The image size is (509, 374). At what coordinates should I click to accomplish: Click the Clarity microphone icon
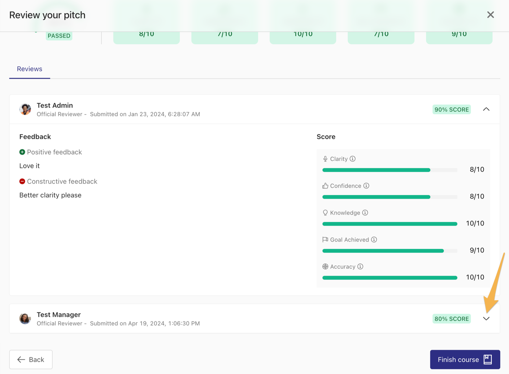point(325,159)
